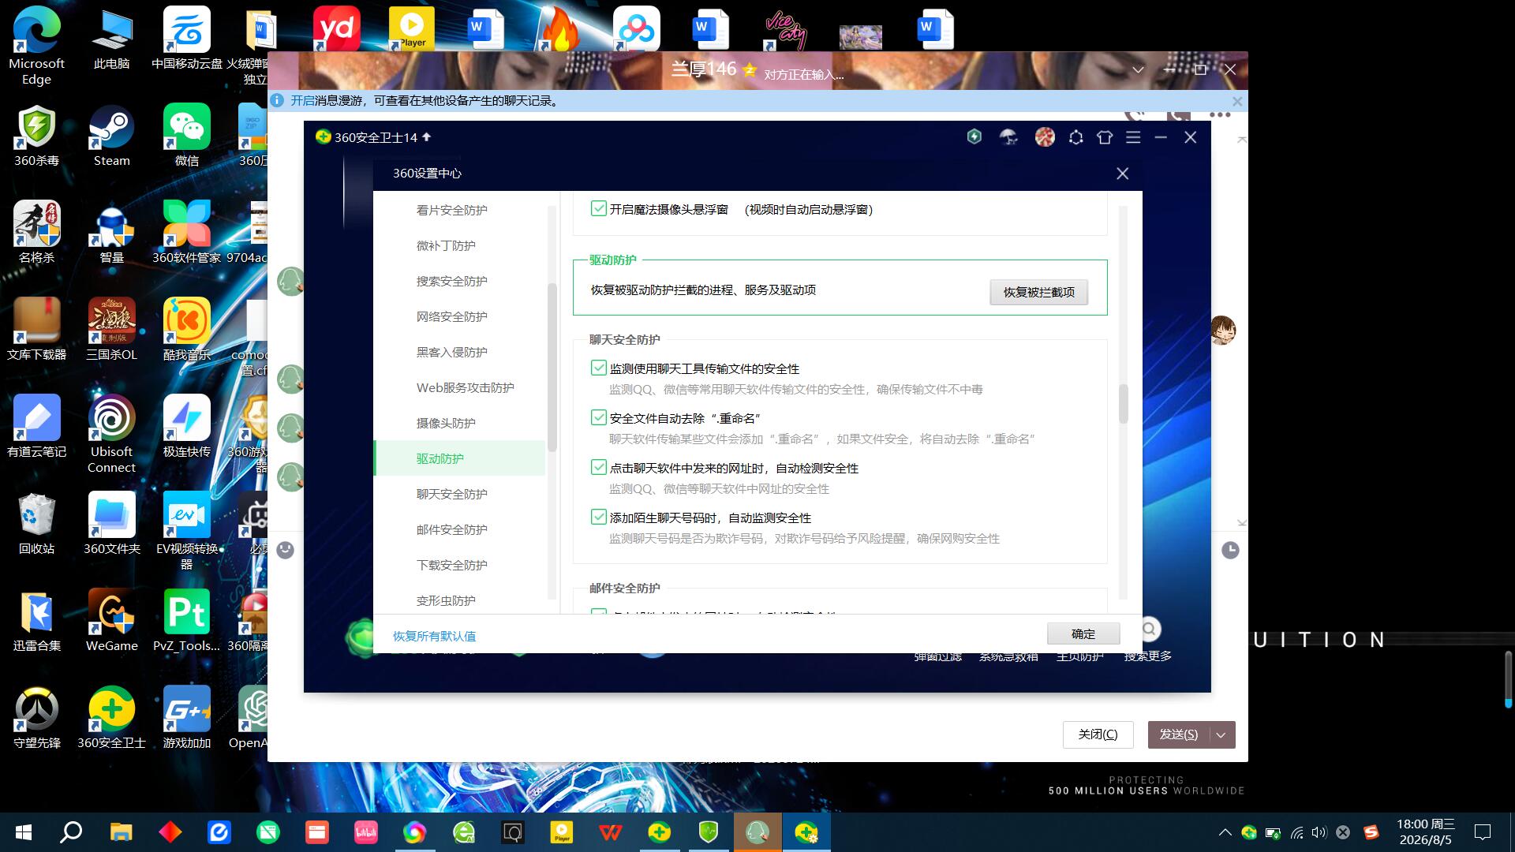Open 酷我音乐 desktop shortcut
1515x852 pixels.
pyautogui.click(x=187, y=329)
